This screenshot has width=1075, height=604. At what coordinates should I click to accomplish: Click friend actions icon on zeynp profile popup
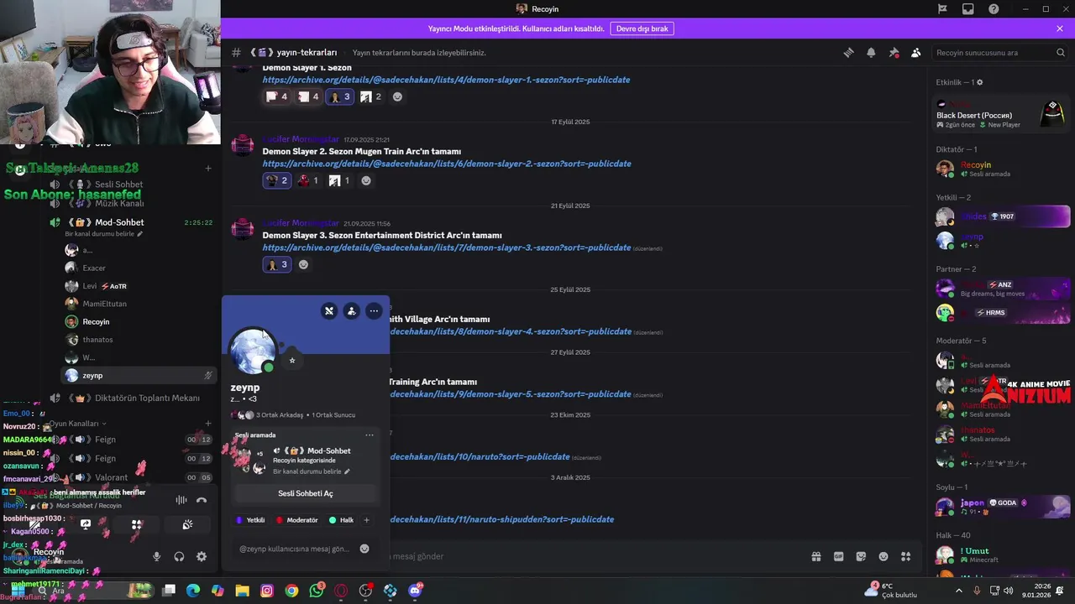point(351,311)
